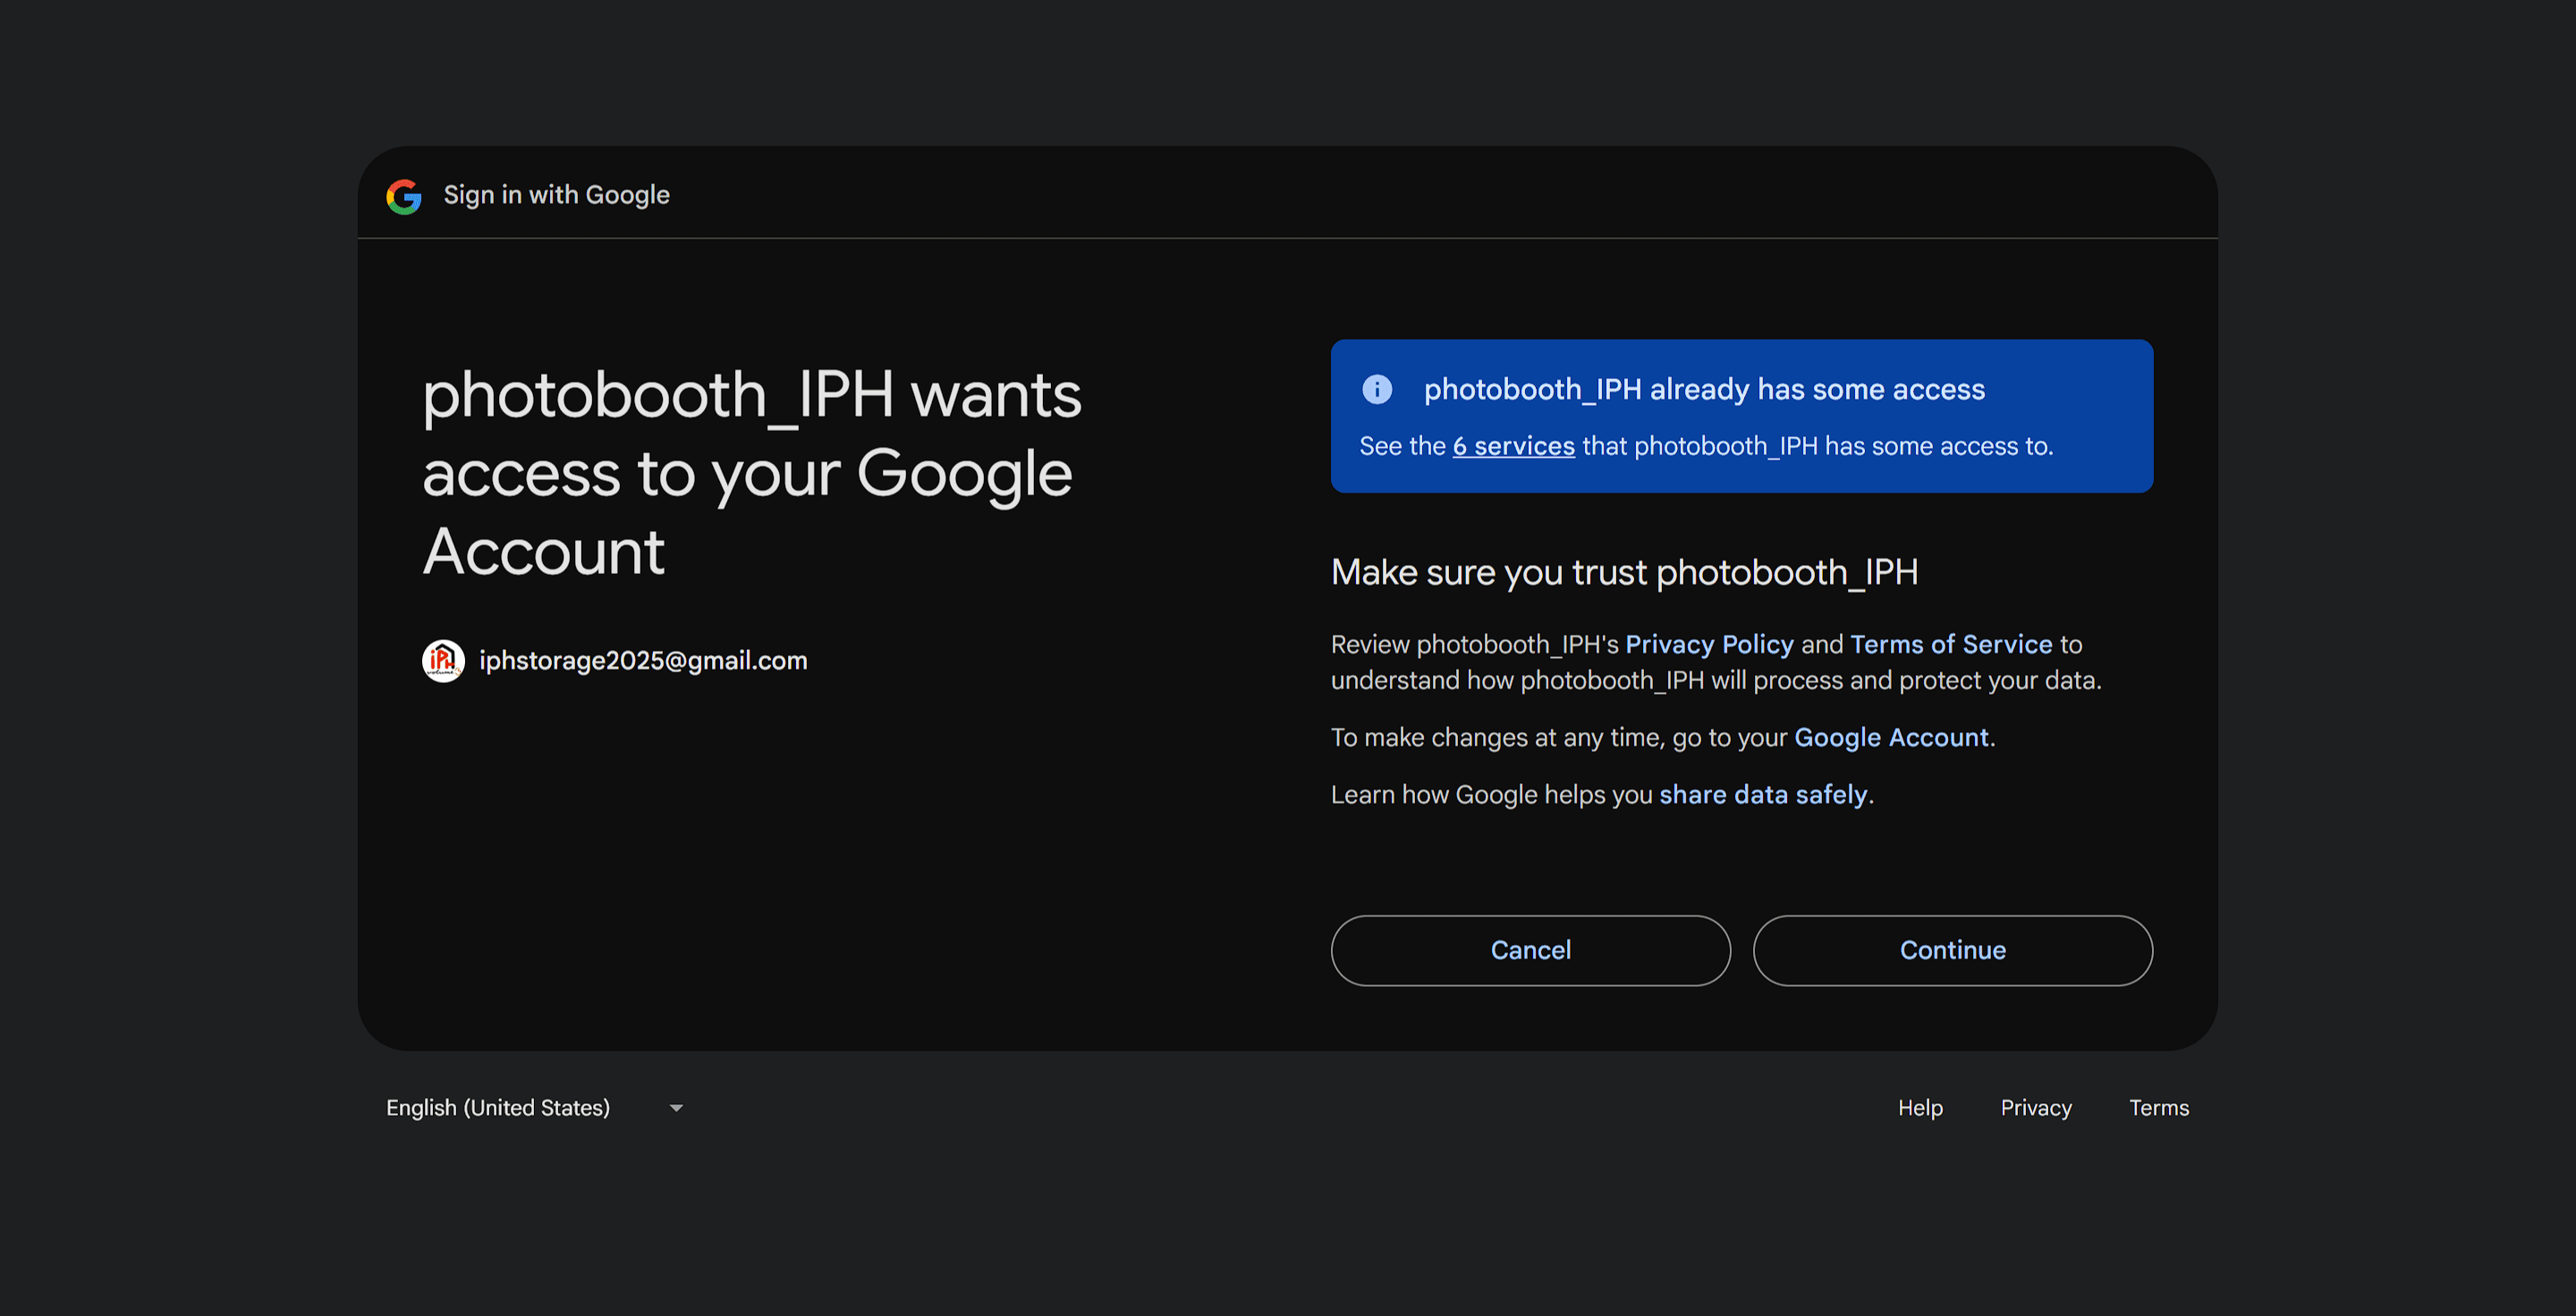Screen dimensions: 2576x1316
Task: Click the iphstorage2025@gmail.com email address
Action: point(643,661)
